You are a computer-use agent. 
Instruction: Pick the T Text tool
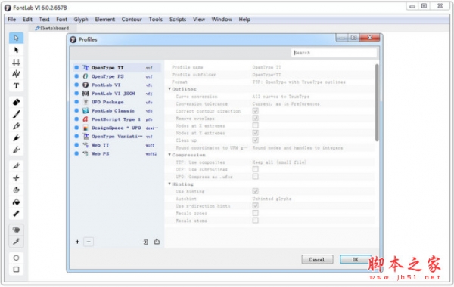[x=16, y=86]
